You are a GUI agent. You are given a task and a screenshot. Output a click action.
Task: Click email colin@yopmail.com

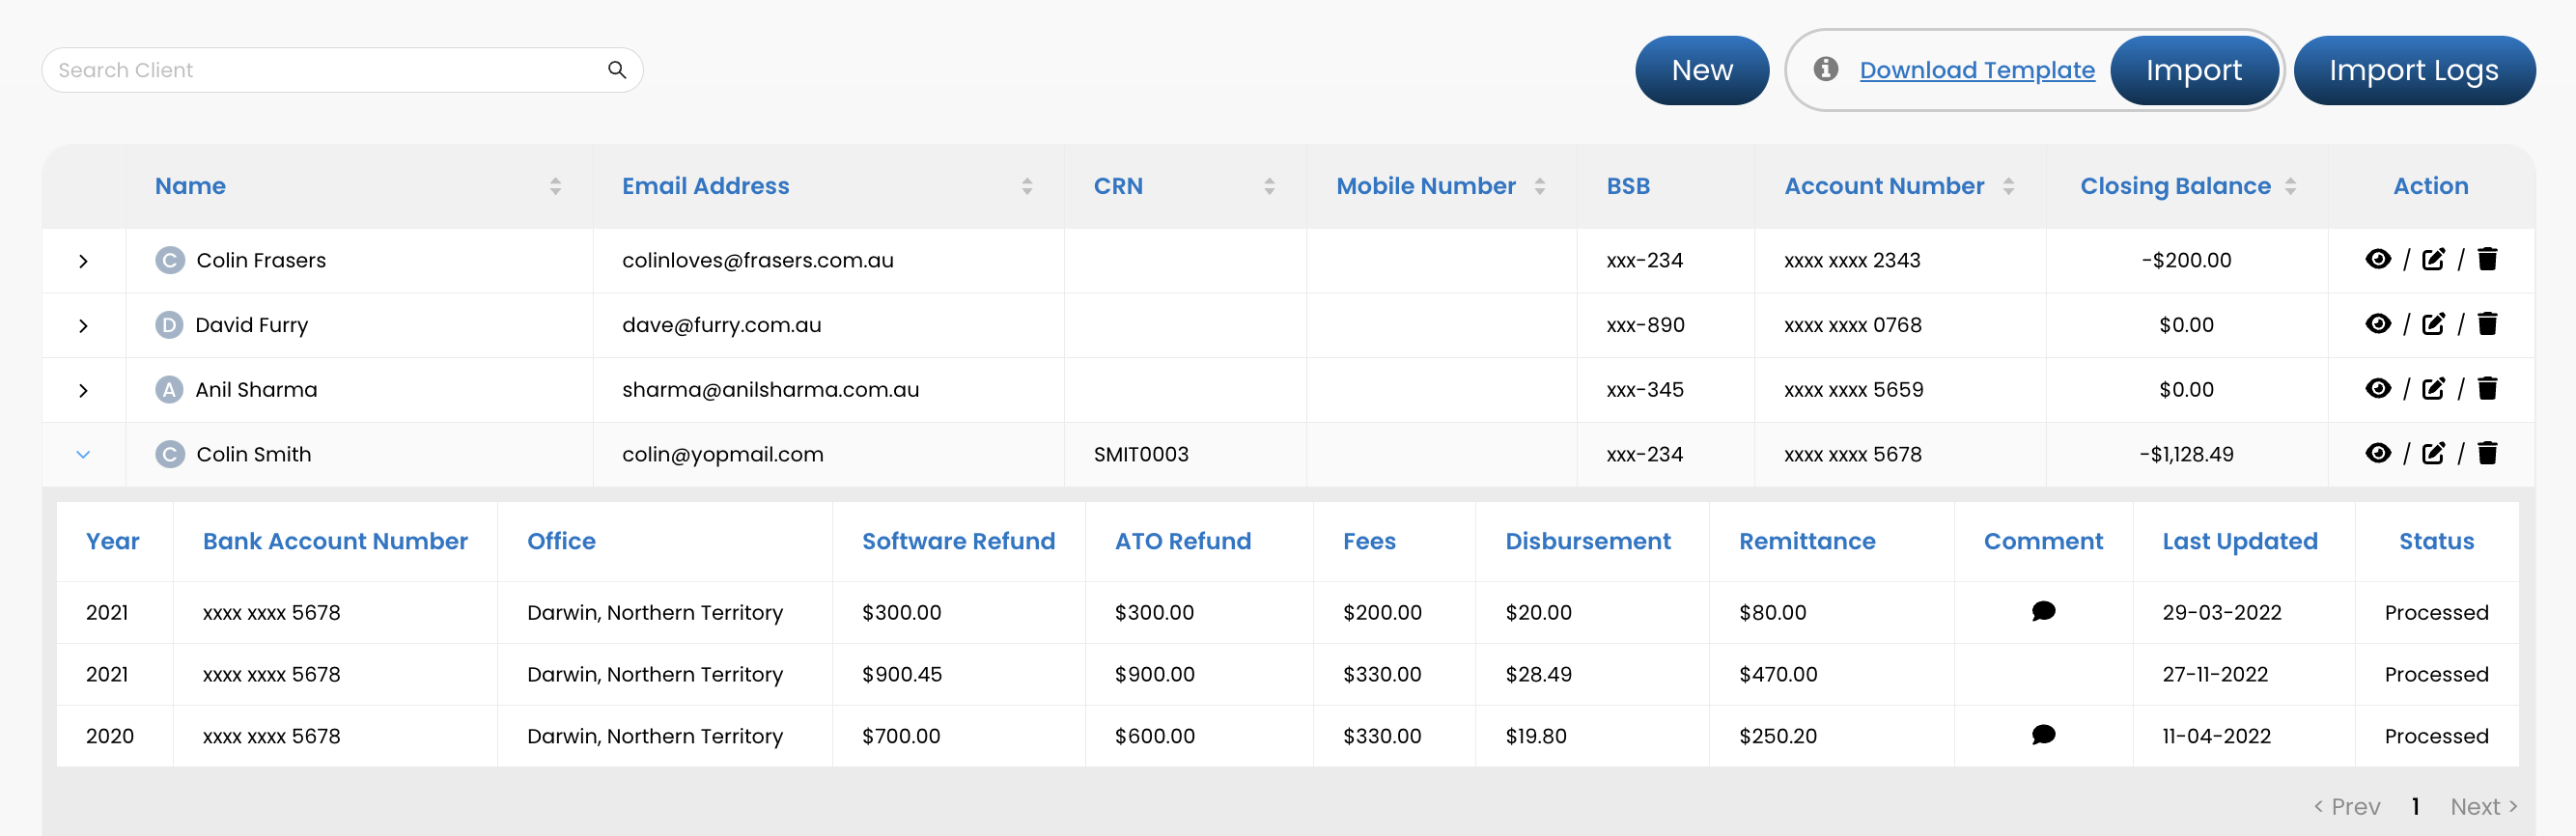point(722,454)
